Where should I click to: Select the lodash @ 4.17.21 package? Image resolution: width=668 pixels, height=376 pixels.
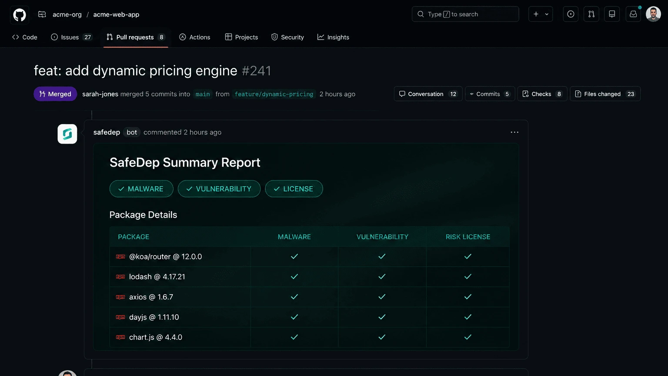tap(157, 277)
